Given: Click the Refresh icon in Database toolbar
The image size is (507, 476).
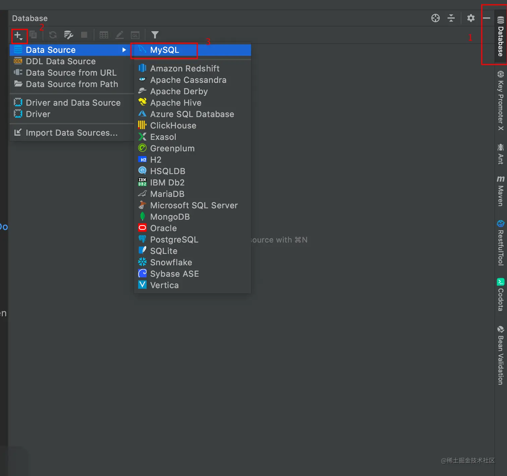Looking at the screenshot, I should pyautogui.click(x=53, y=35).
